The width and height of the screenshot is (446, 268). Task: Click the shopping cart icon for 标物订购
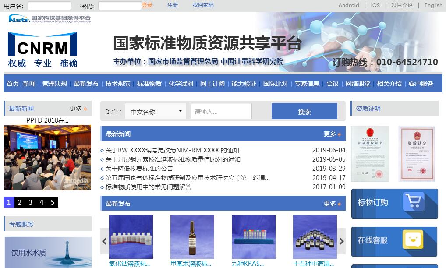pyautogui.click(x=414, y=202)
